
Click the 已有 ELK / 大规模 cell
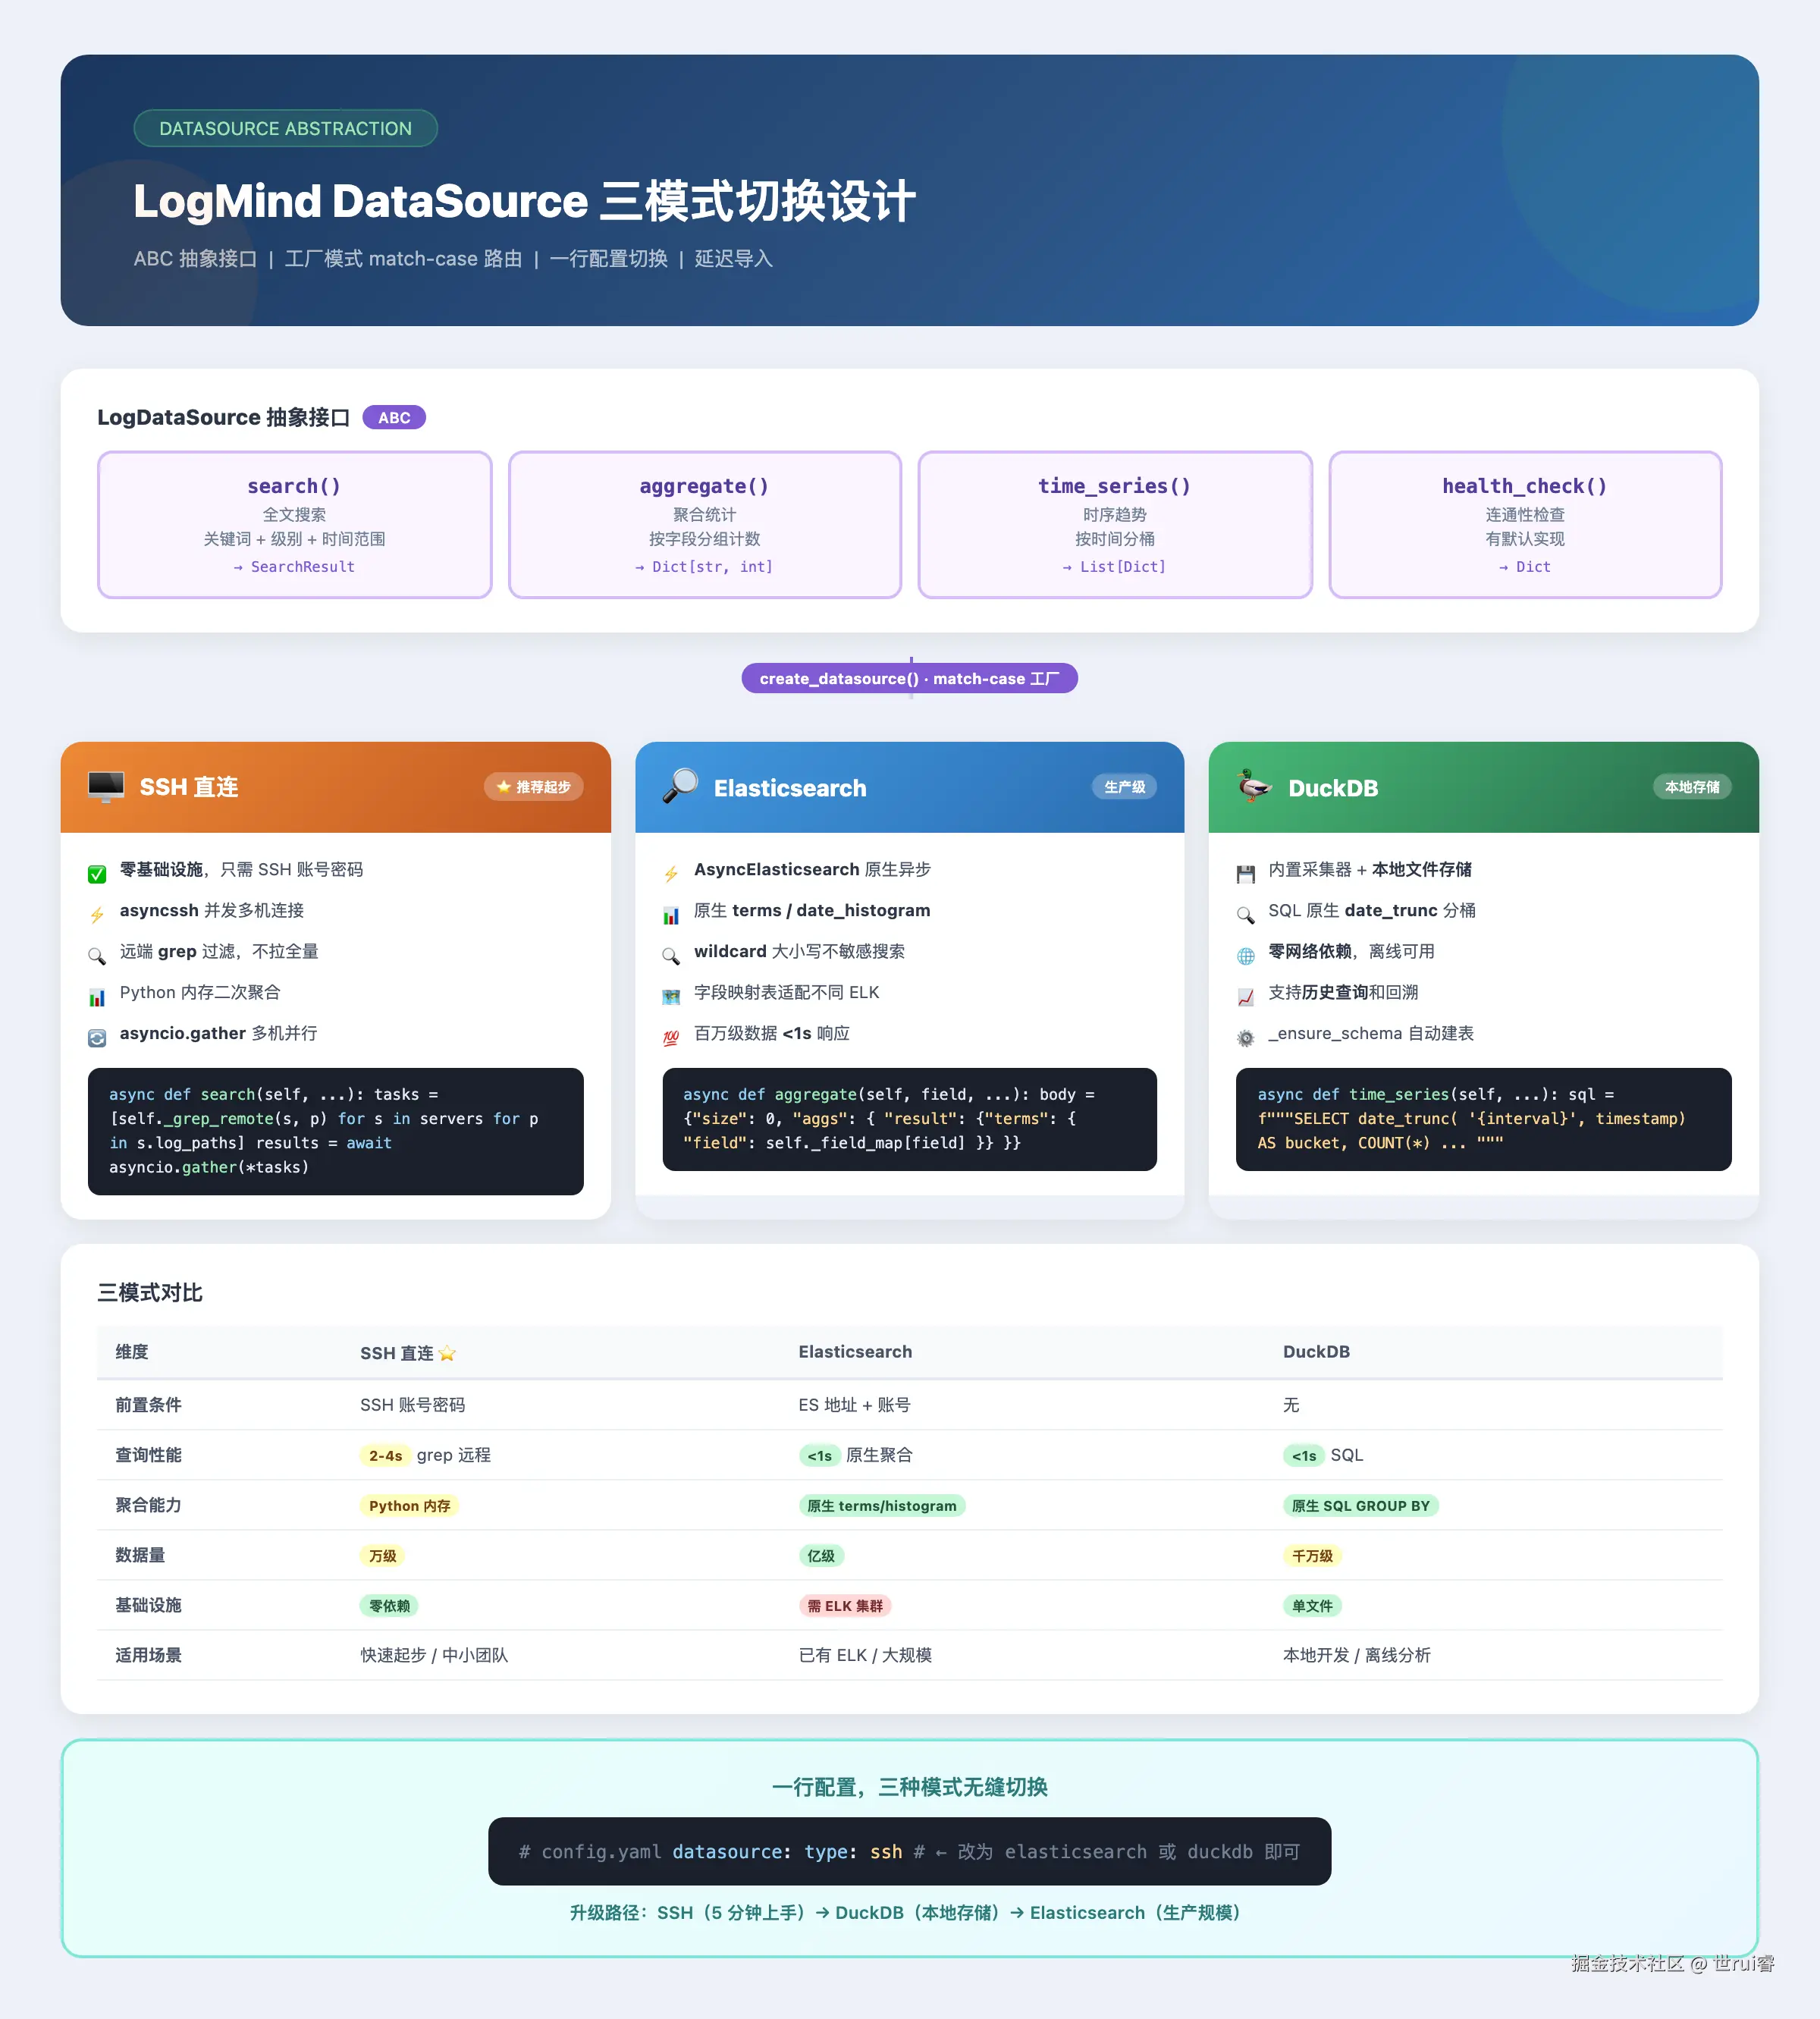pyautogui.click(x=865, y=1655)
